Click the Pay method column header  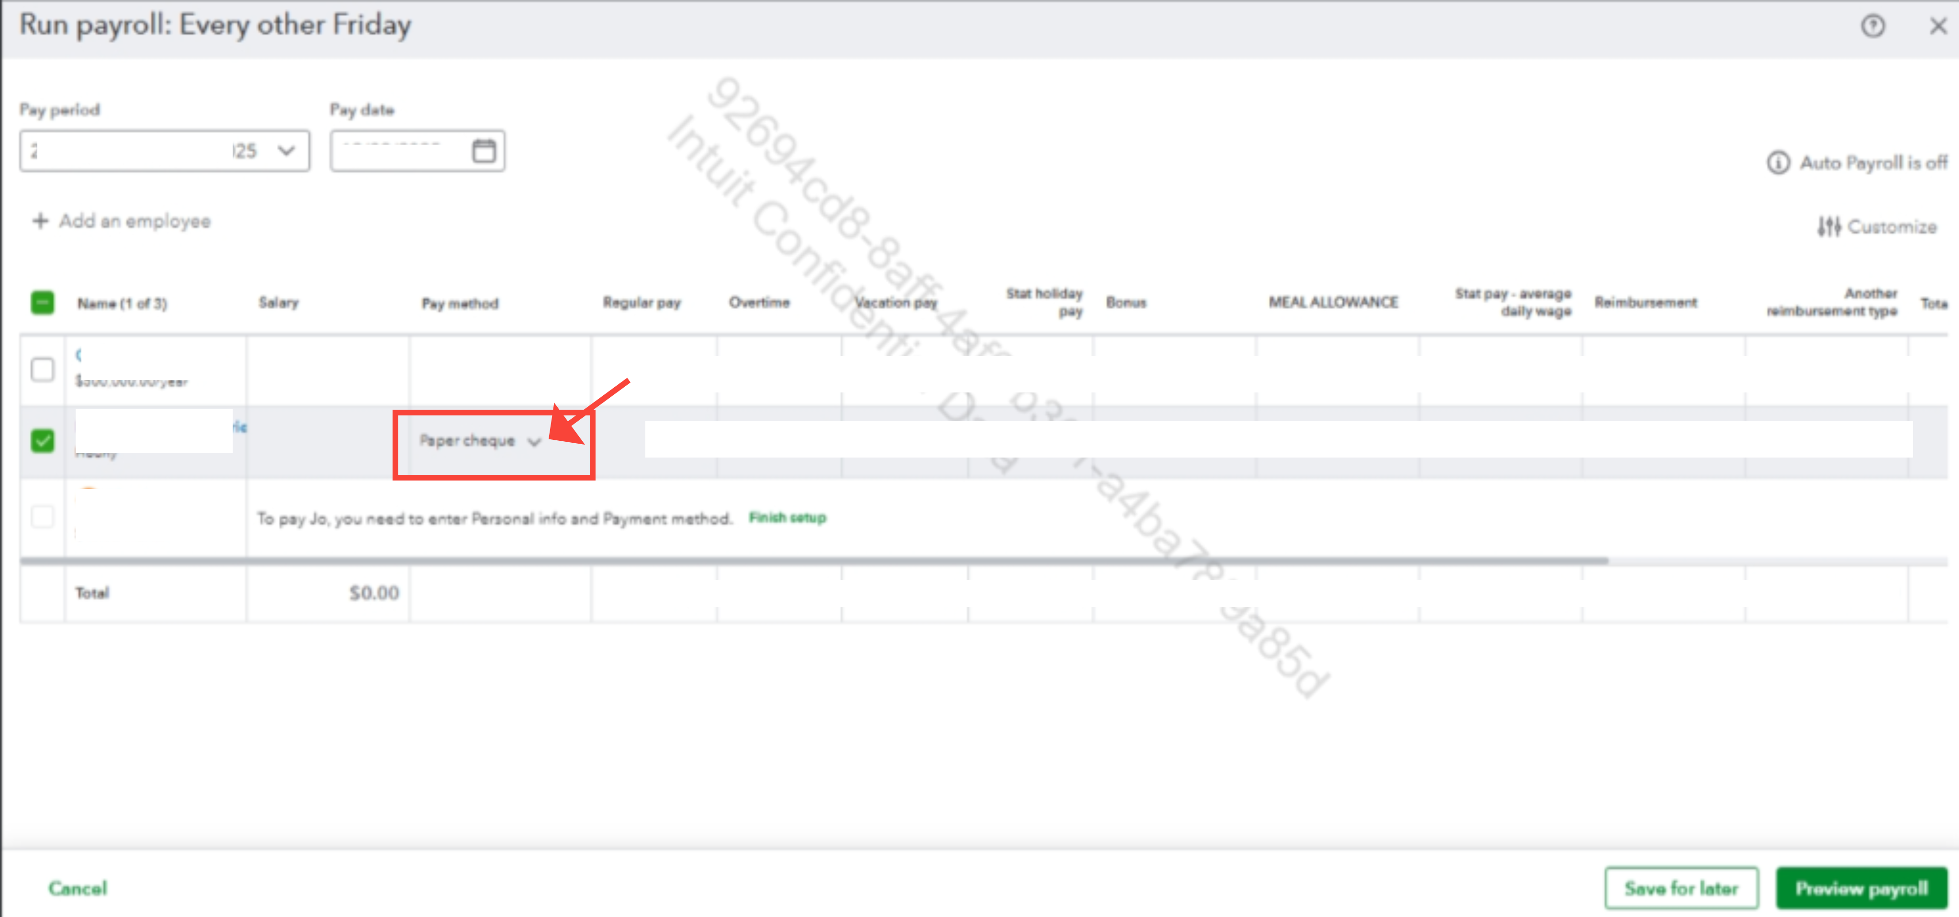[x=459, y=303]
